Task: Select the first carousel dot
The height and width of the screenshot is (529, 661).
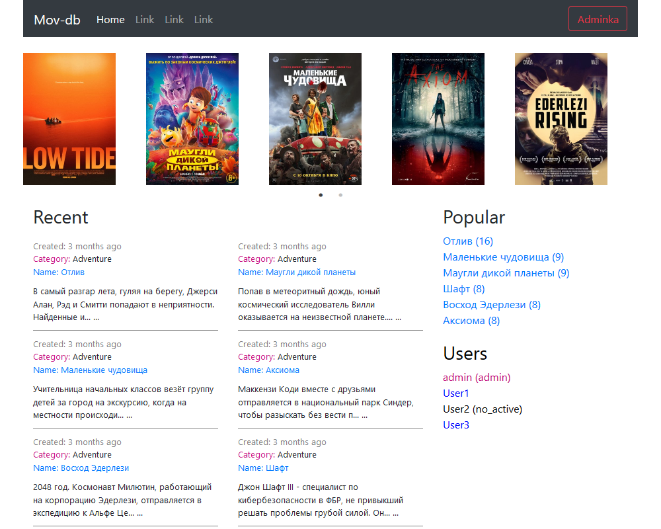Action: click(x=321, y=195)
